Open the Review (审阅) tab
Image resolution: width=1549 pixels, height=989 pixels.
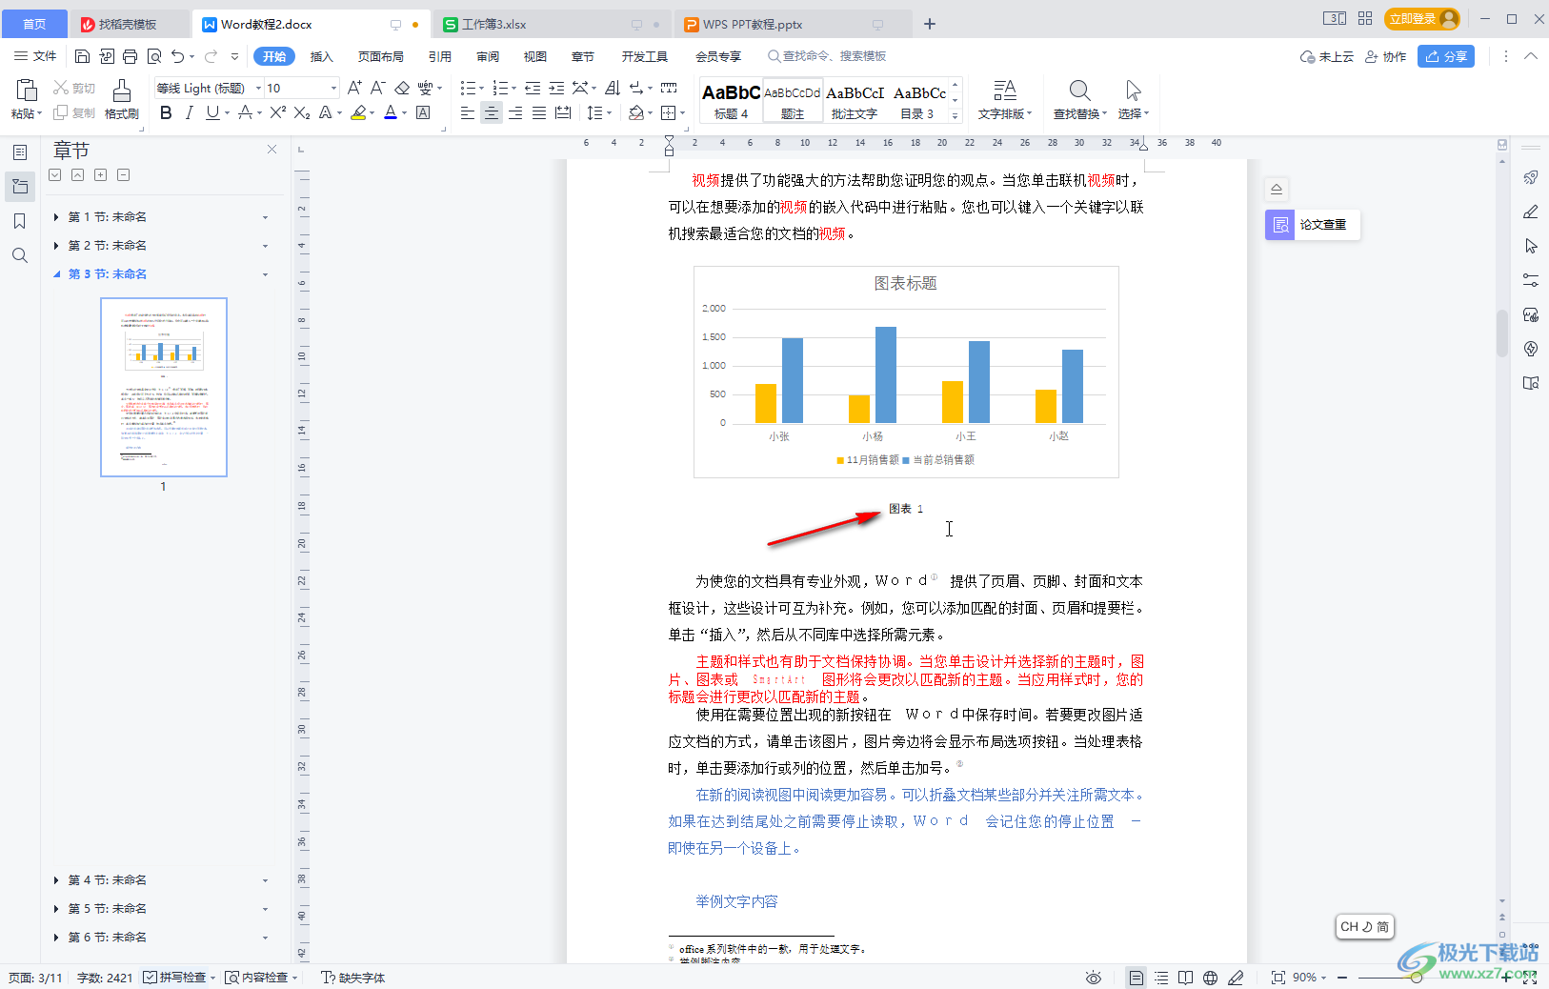(488, 56)
